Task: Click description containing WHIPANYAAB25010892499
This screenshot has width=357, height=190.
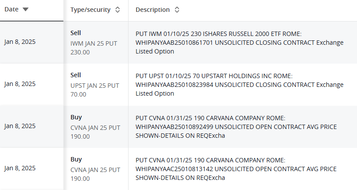Action: pyautogui.click(x=236, y=127)
